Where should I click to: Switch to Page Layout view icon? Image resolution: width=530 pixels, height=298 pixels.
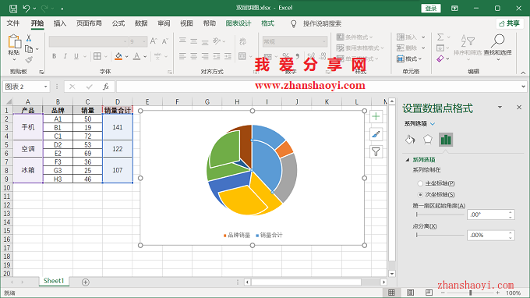410,293
